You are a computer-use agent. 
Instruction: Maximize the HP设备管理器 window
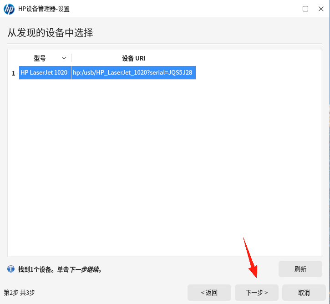[305, 9]
